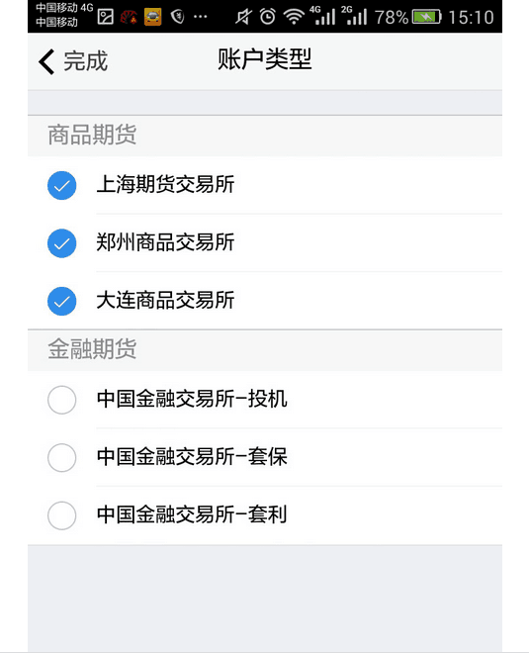The image size is (529, 653).
Task: Tap the yellow taxi app notification icon
Action: tap(152, 17)
